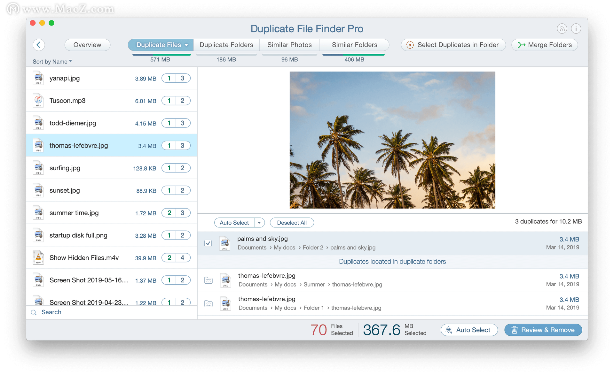The width and height of the screenshot is (614, 375).
Task: Click the bottom bar Auto Select button
Action: (x=469, y=330)
